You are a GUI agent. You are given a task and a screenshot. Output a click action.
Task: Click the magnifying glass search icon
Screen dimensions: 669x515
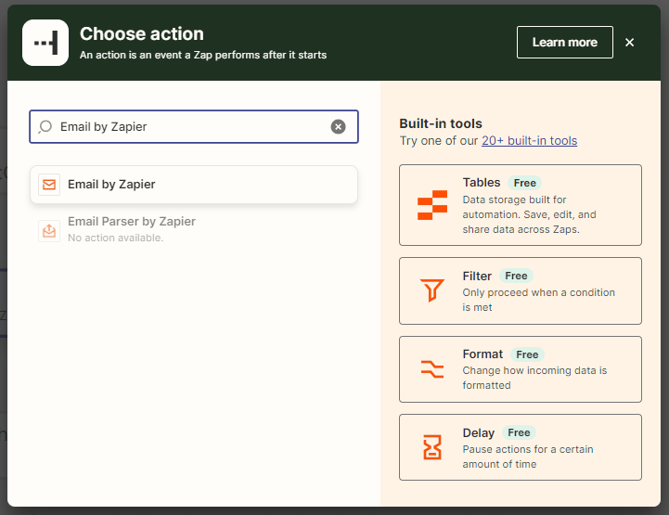tap(45, 127)
